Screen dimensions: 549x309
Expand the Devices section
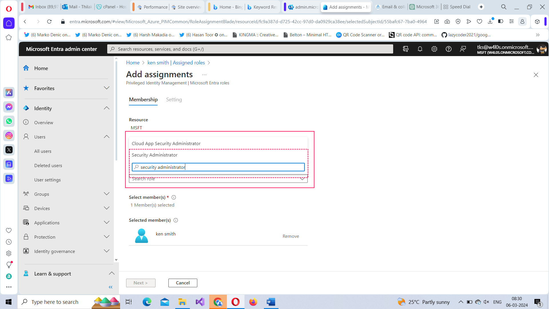107,208
